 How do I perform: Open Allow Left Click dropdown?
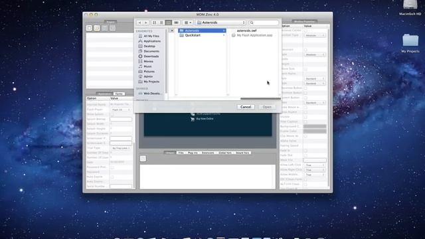tap(315, 165)
